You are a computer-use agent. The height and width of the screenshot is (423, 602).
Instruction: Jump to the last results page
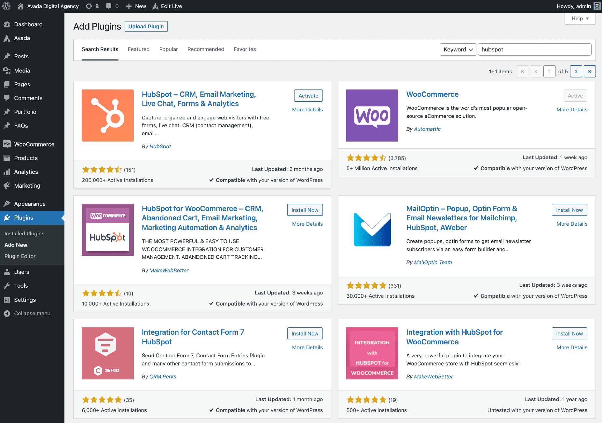[x=590, y=71]
